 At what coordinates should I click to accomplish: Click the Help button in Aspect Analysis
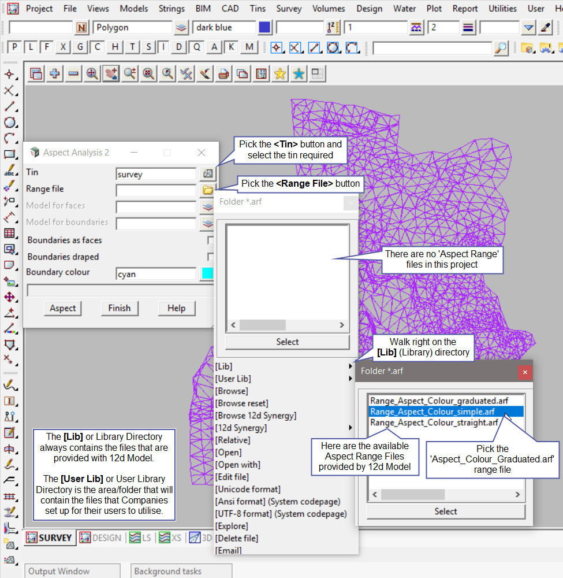176,308
